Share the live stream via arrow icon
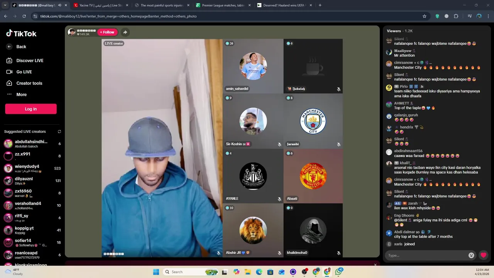The image size is (494, 278). coord(125,32)
